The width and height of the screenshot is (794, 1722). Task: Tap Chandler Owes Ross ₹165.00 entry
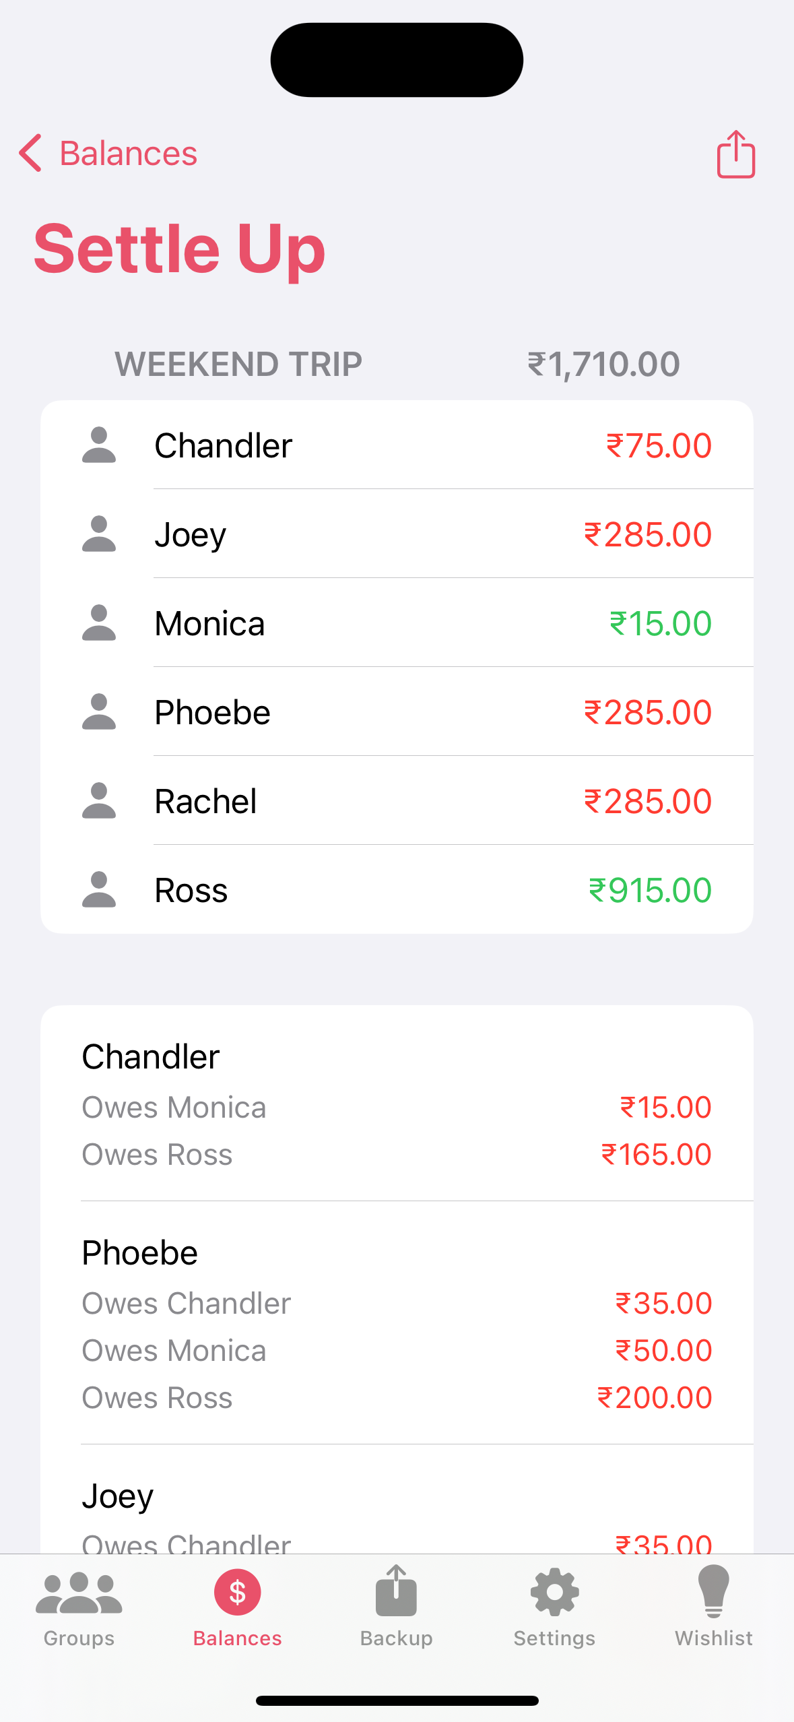pos(397,1155)
